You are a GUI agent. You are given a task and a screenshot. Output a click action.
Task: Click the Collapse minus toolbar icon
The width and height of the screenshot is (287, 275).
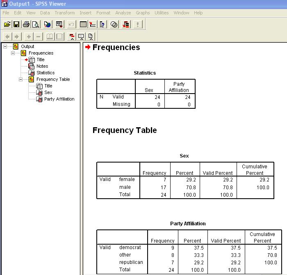pyautogui.click(x=38, y=37)
